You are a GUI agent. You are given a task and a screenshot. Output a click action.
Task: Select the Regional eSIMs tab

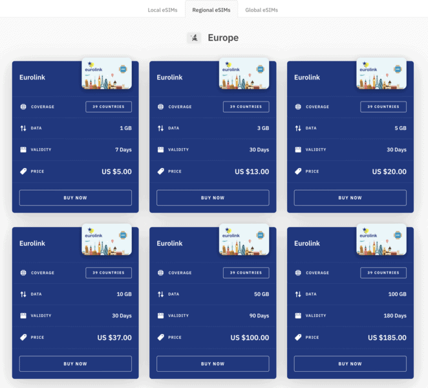pyautogui.click(x=211, y=10)
